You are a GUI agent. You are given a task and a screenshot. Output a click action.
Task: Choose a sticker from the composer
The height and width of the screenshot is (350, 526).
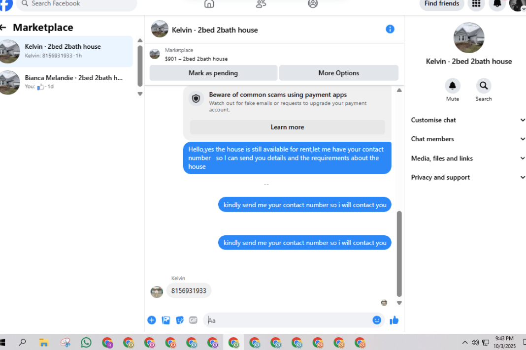(x=180, y=320)
